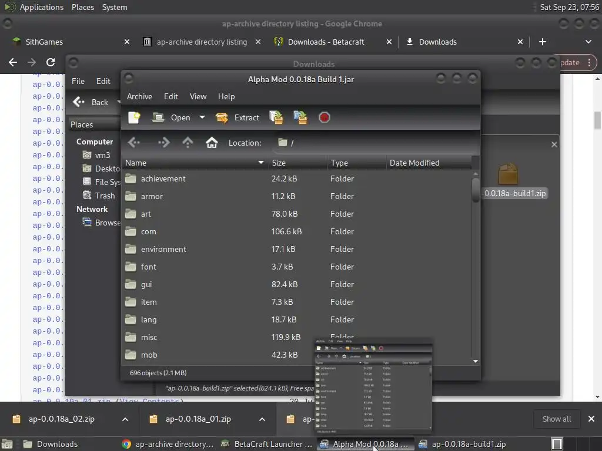
Task: Go up one level in archive
Action: [x=188, y=143]
